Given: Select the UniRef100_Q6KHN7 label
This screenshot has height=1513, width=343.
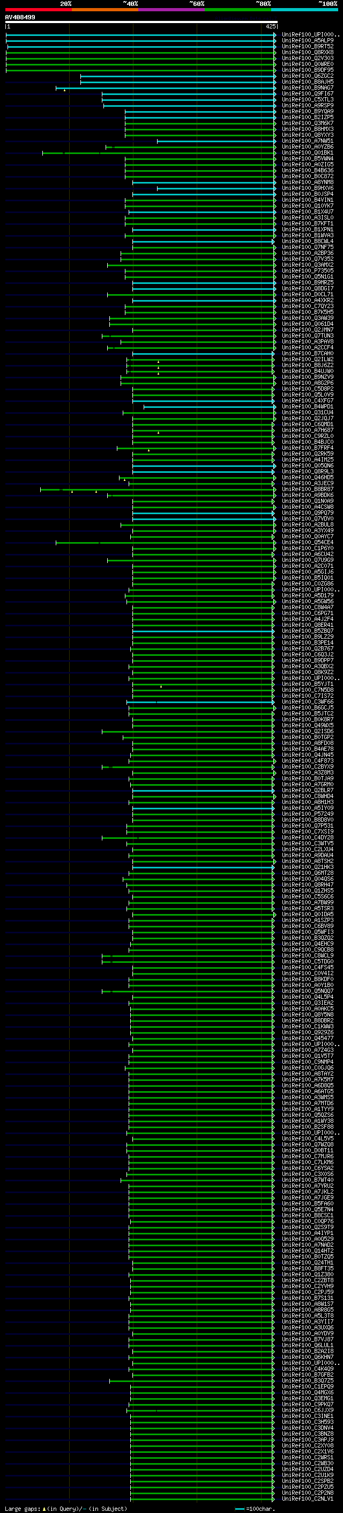Looking at the screenshot, I should click(x=308, y=1357).
